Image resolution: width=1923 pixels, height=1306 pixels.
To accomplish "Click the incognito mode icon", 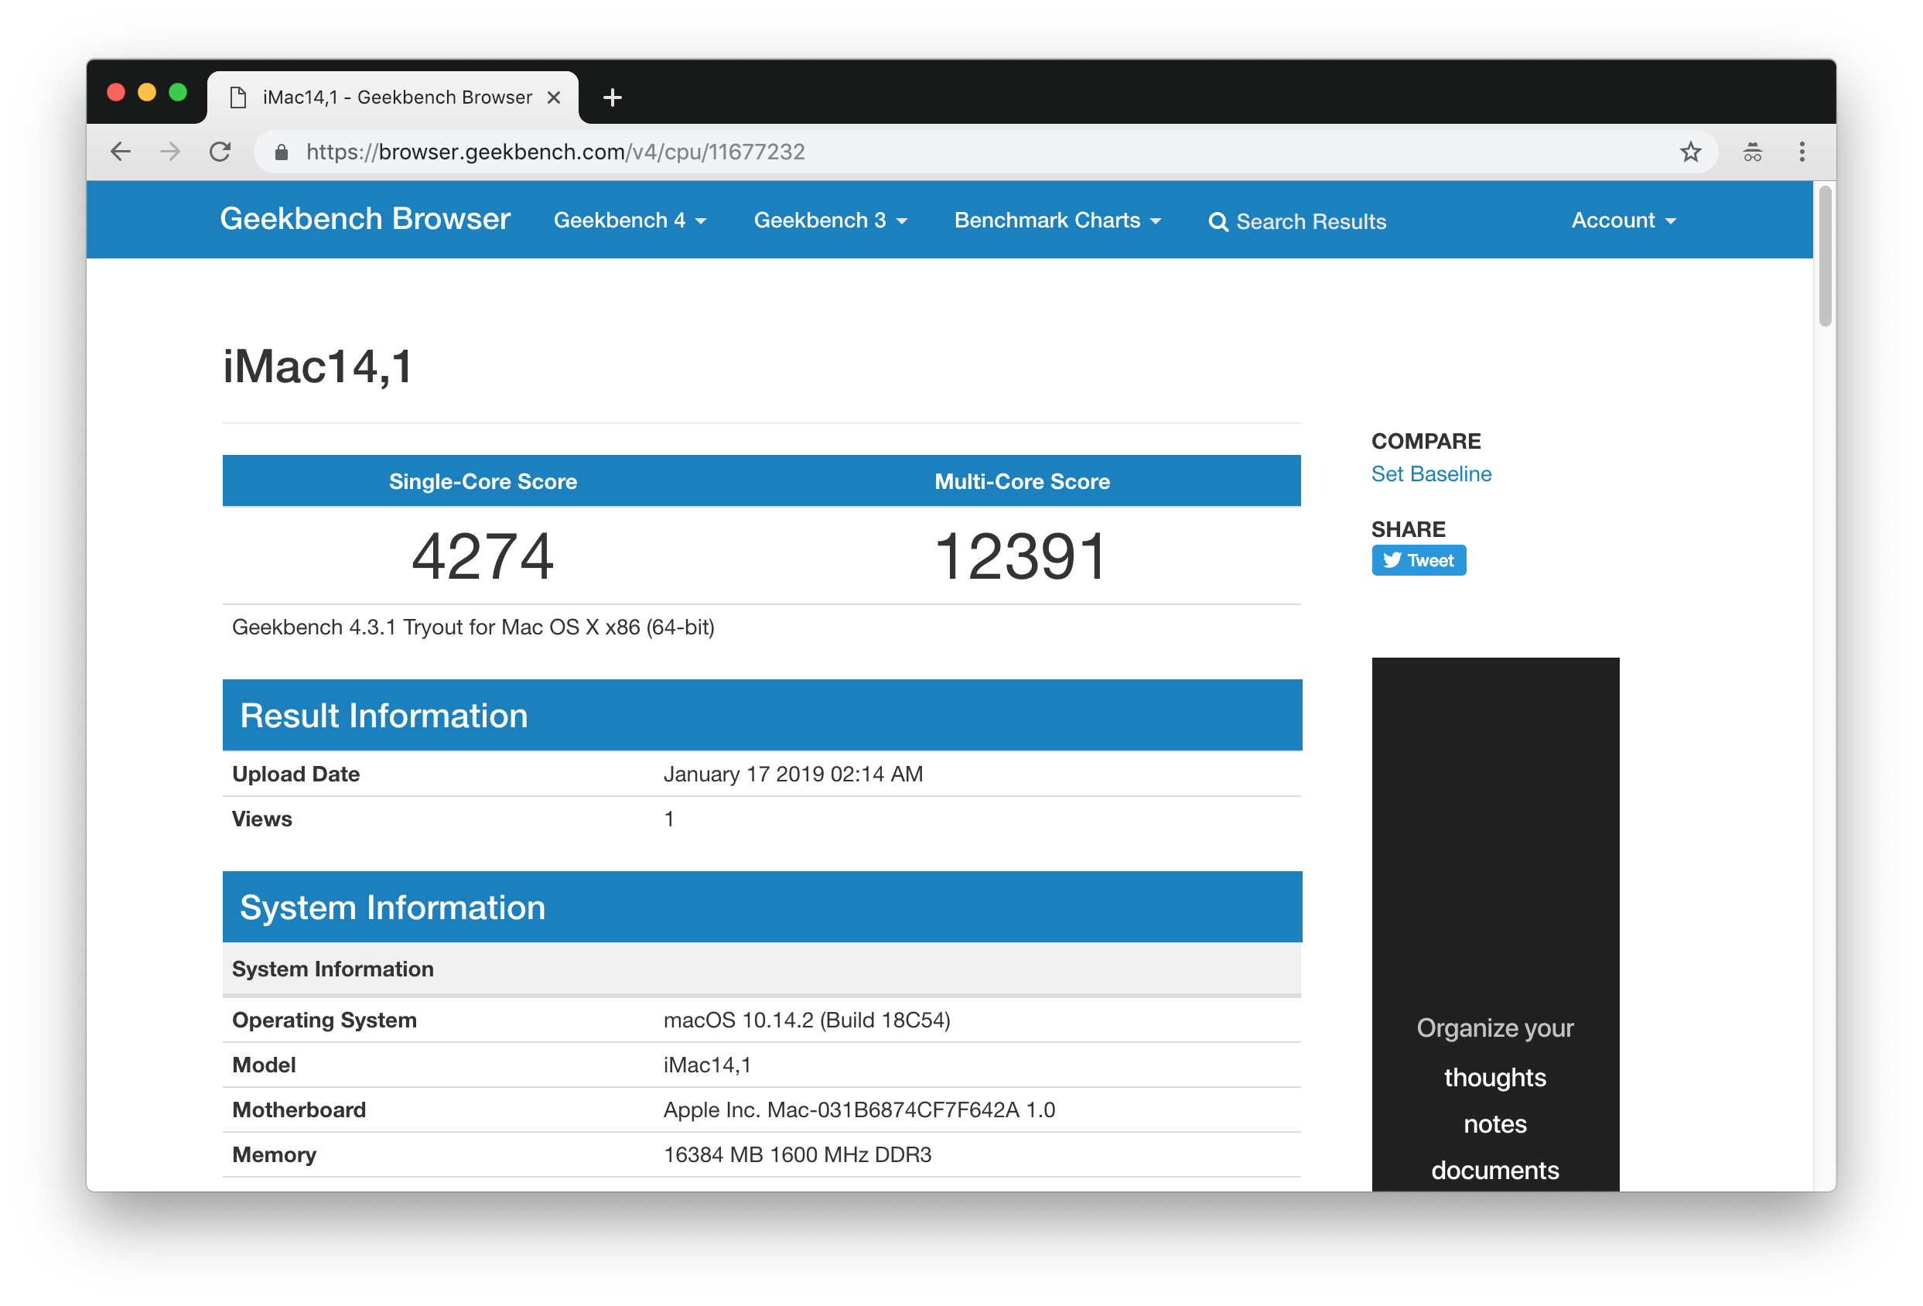I will tap(1753, 152).
